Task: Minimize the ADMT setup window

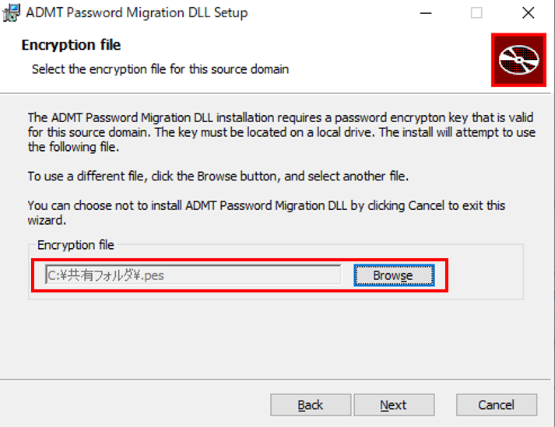Action: click(x=426, y=13)
